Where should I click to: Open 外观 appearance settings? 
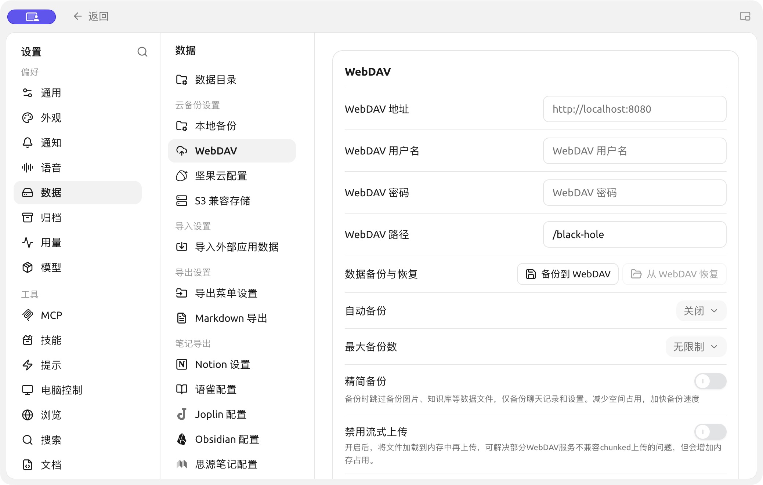coord(77,118)
